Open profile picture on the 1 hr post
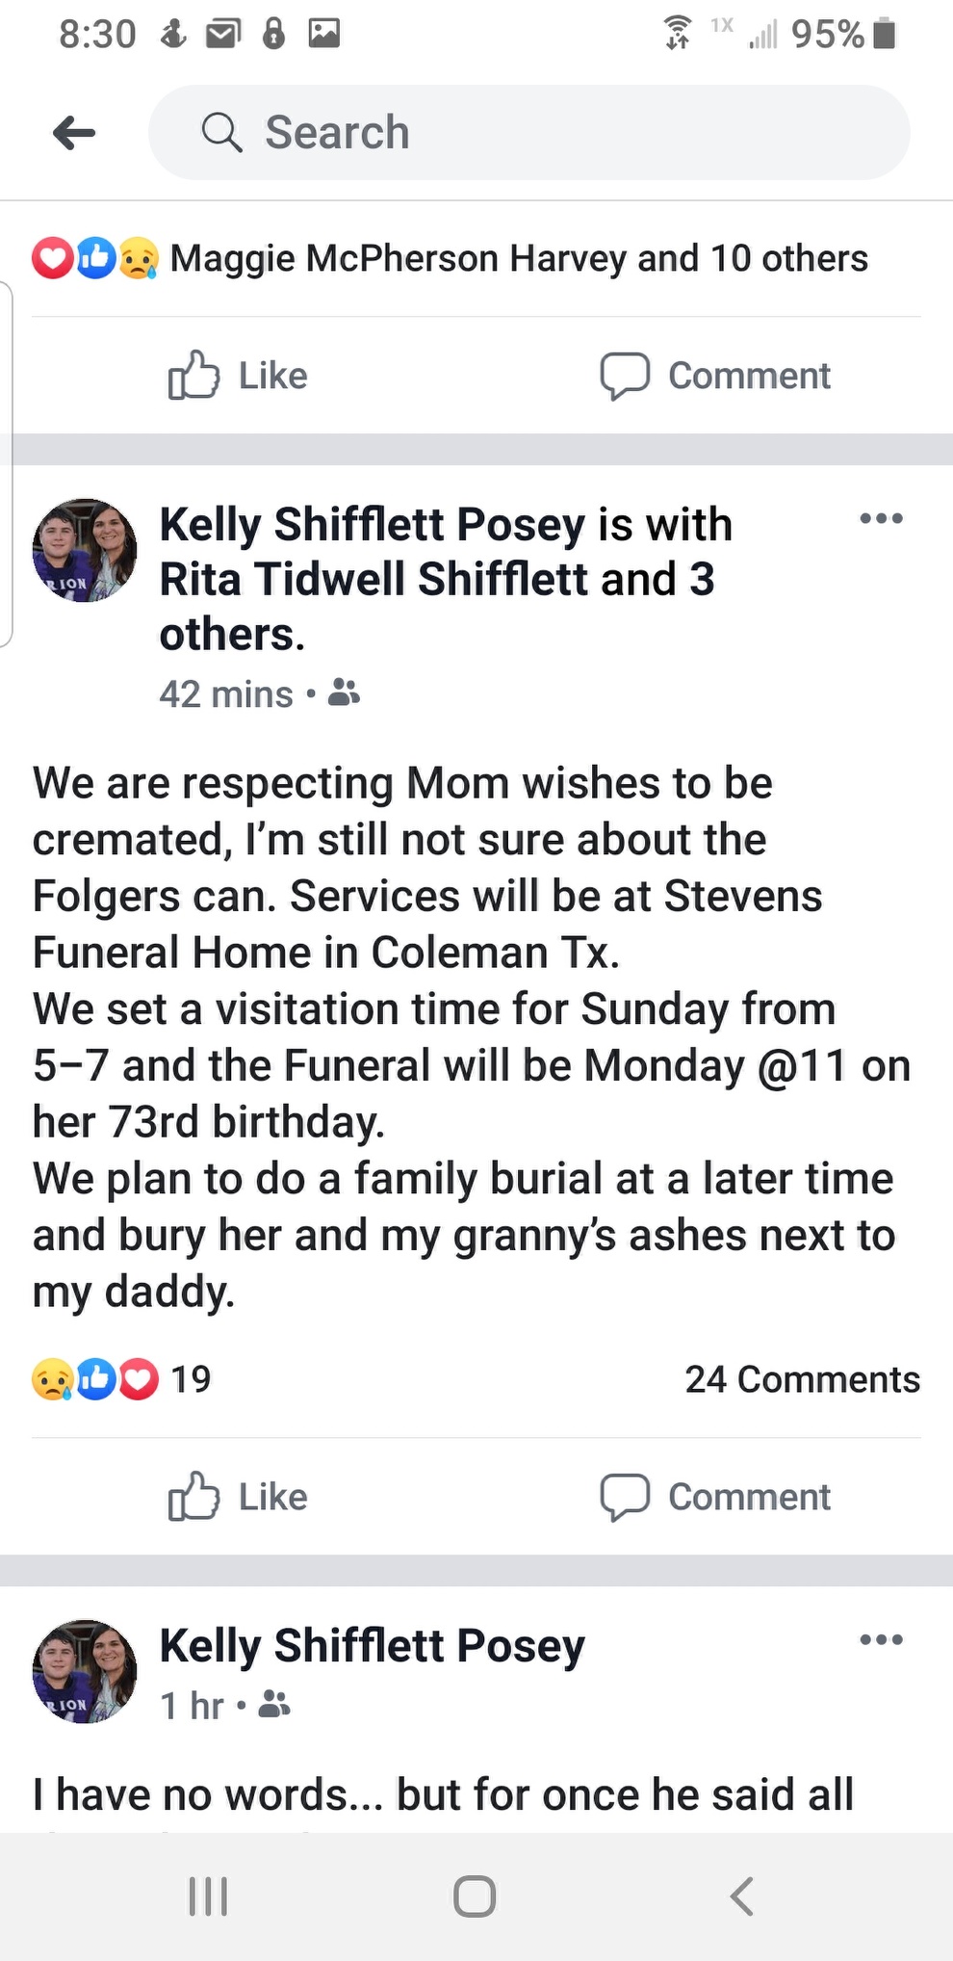This screenshot has height=1961, width=953. [x=85, y=1672]
